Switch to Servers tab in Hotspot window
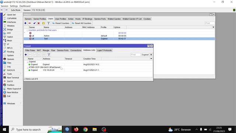Image resolution: width=236 pixels, height=133 pixels. pos(28,19)
